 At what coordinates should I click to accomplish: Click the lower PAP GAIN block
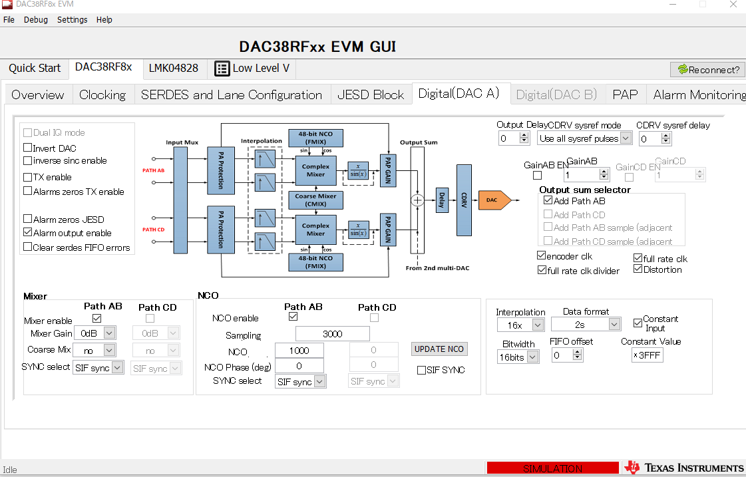(x=388, y=230)
